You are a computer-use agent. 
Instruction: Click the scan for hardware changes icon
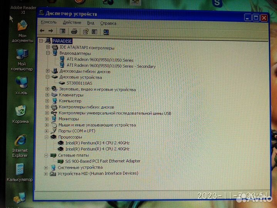[106, 32]
